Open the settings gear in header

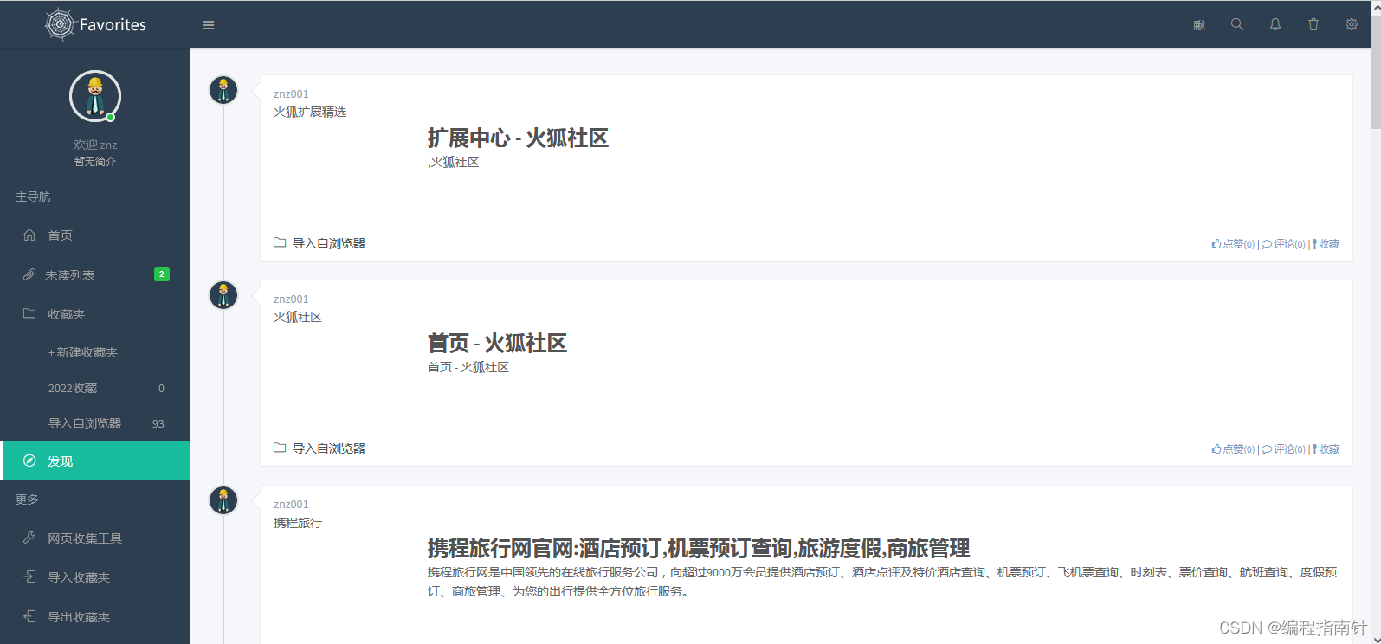click(1352, 24)
